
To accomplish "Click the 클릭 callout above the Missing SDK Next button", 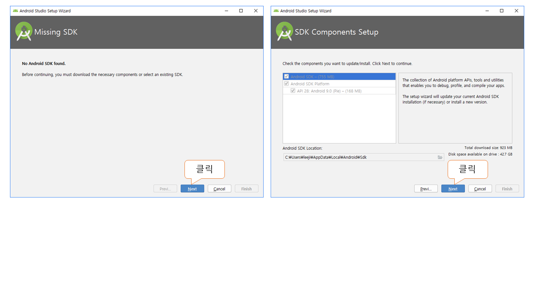I will [204, 169].
